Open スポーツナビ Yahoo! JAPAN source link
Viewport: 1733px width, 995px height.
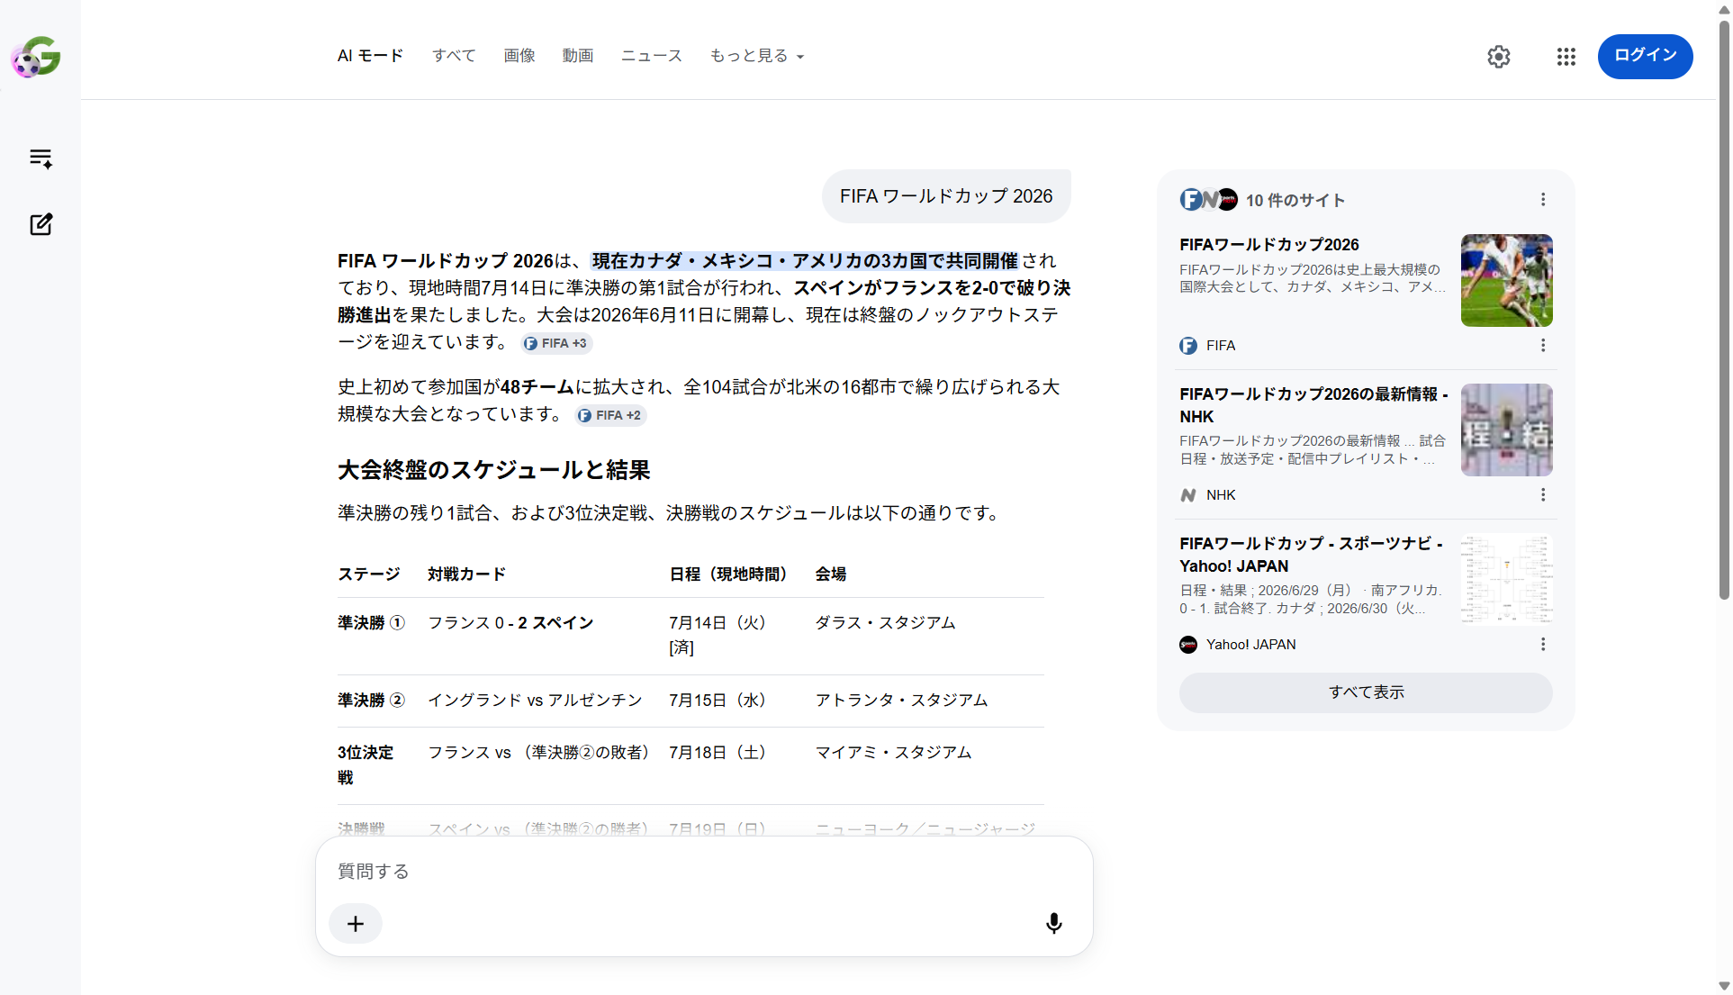coord(1311,555)
